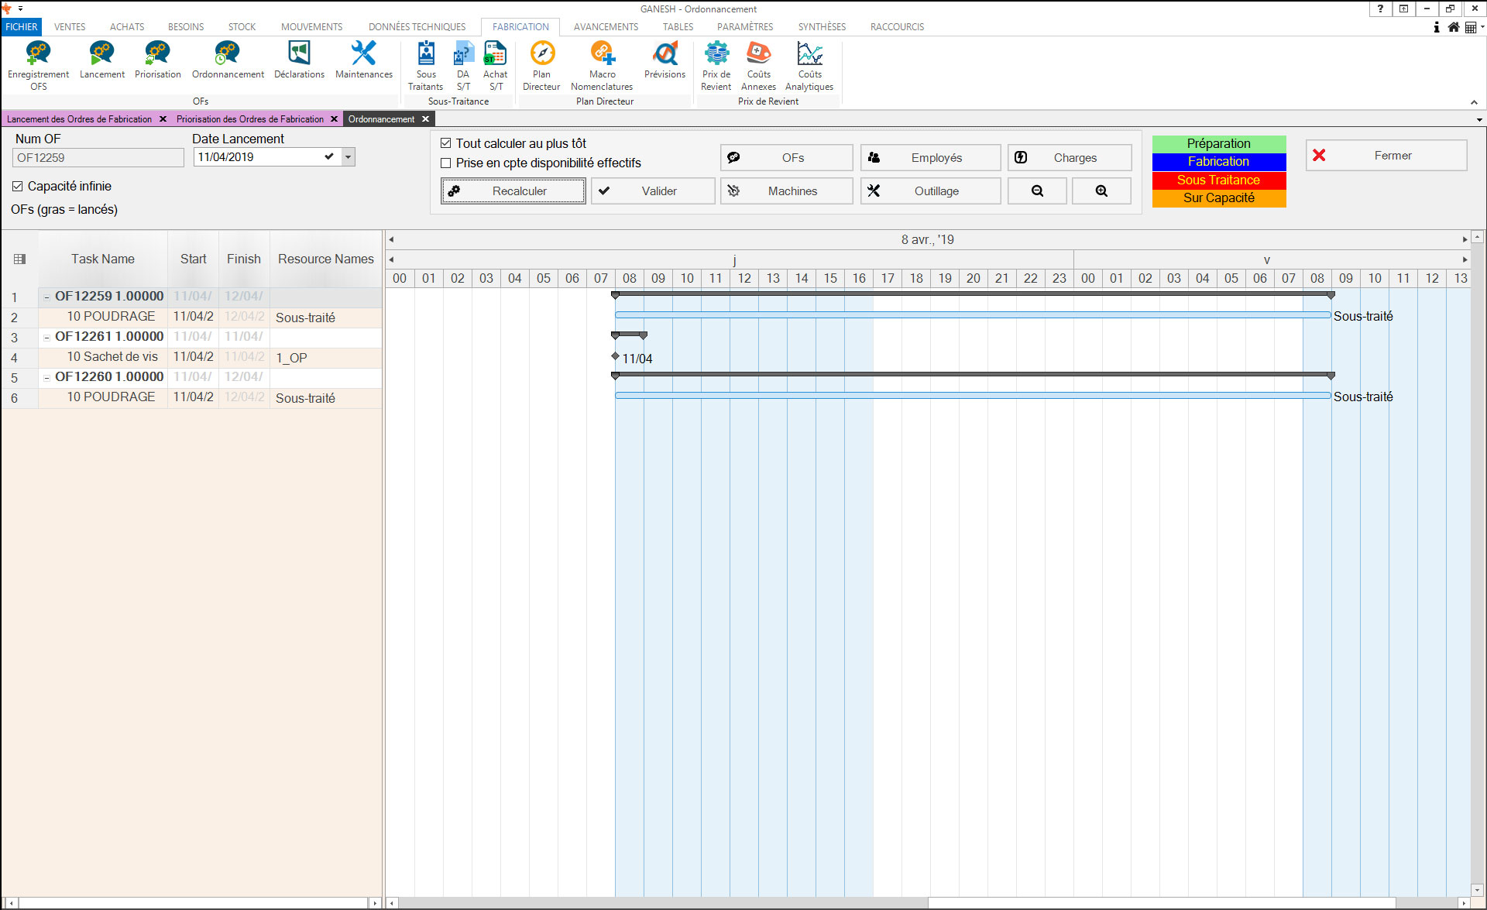Viewport: 1487px width, 910px height.
Task: Select the Priorisation des Ordres de Fabrication tab
Action: (250, 119)
